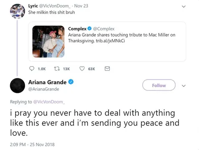Screen dimensions: 199x150
Task: Expand chevron menu on Lyric's tweet
Action: point(184,7)
